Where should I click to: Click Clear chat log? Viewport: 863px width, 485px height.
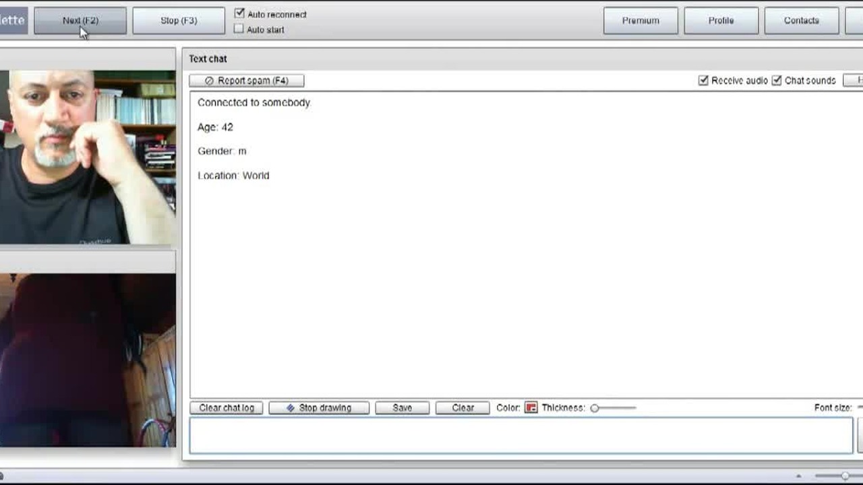point(227,408)
